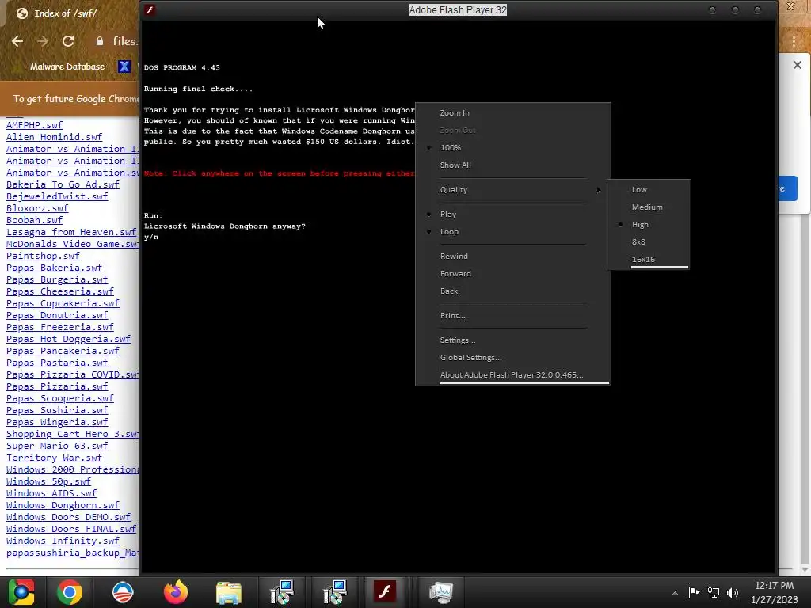Choose Show All in context menu
The width and height of the screenshot is (811, 608).
click(455, 165)
